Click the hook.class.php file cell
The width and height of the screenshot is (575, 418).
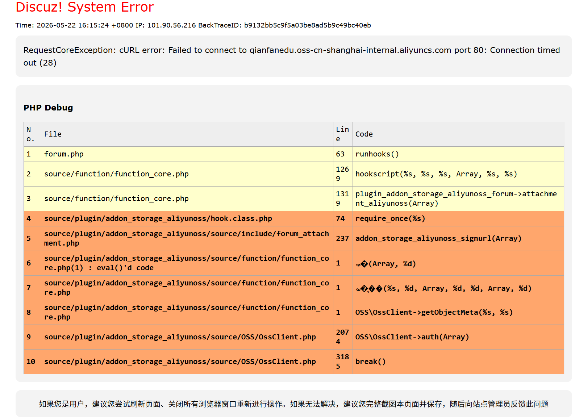coord(187,219)
